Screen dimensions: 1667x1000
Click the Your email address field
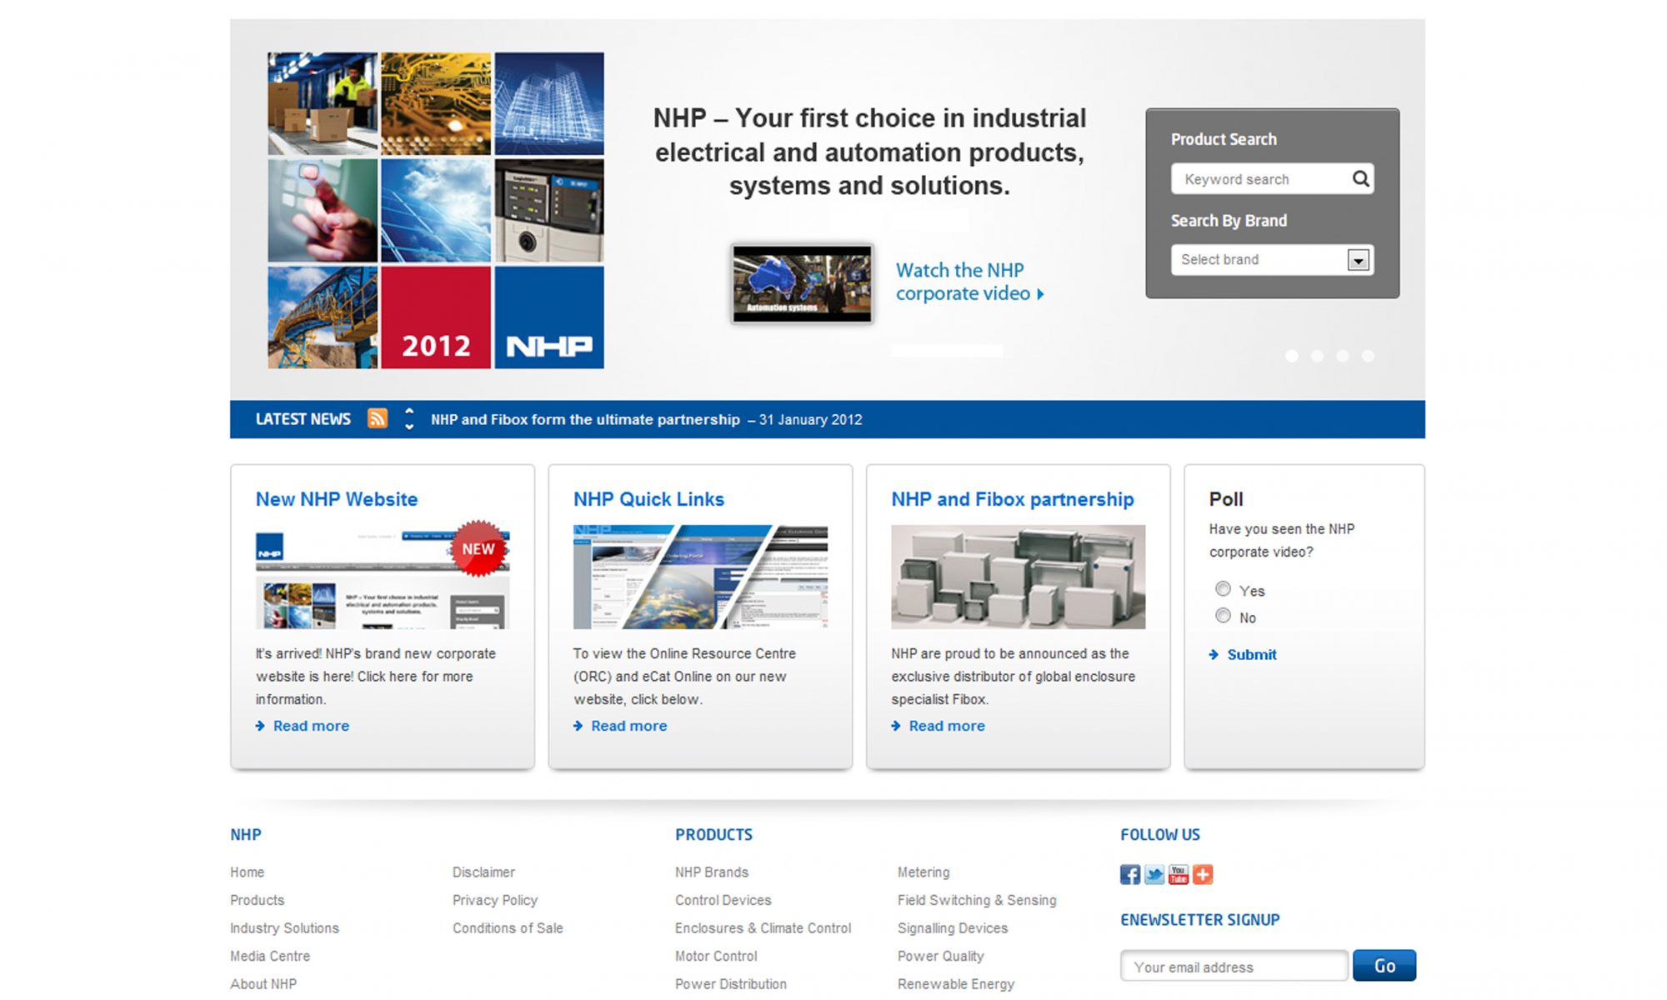(x=1234, y=967)
